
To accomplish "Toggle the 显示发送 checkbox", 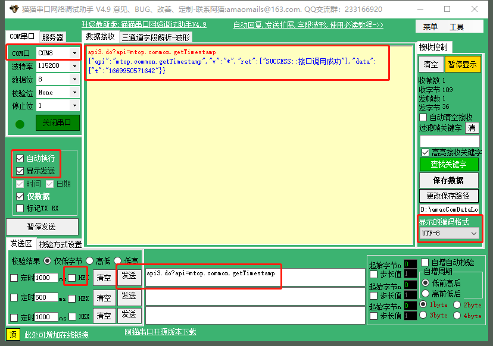I will pos(20,171).
